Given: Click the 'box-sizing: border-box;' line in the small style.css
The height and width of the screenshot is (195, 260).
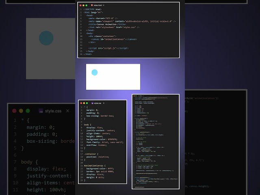Looking at the screenshot, I should tap(100, 116).
